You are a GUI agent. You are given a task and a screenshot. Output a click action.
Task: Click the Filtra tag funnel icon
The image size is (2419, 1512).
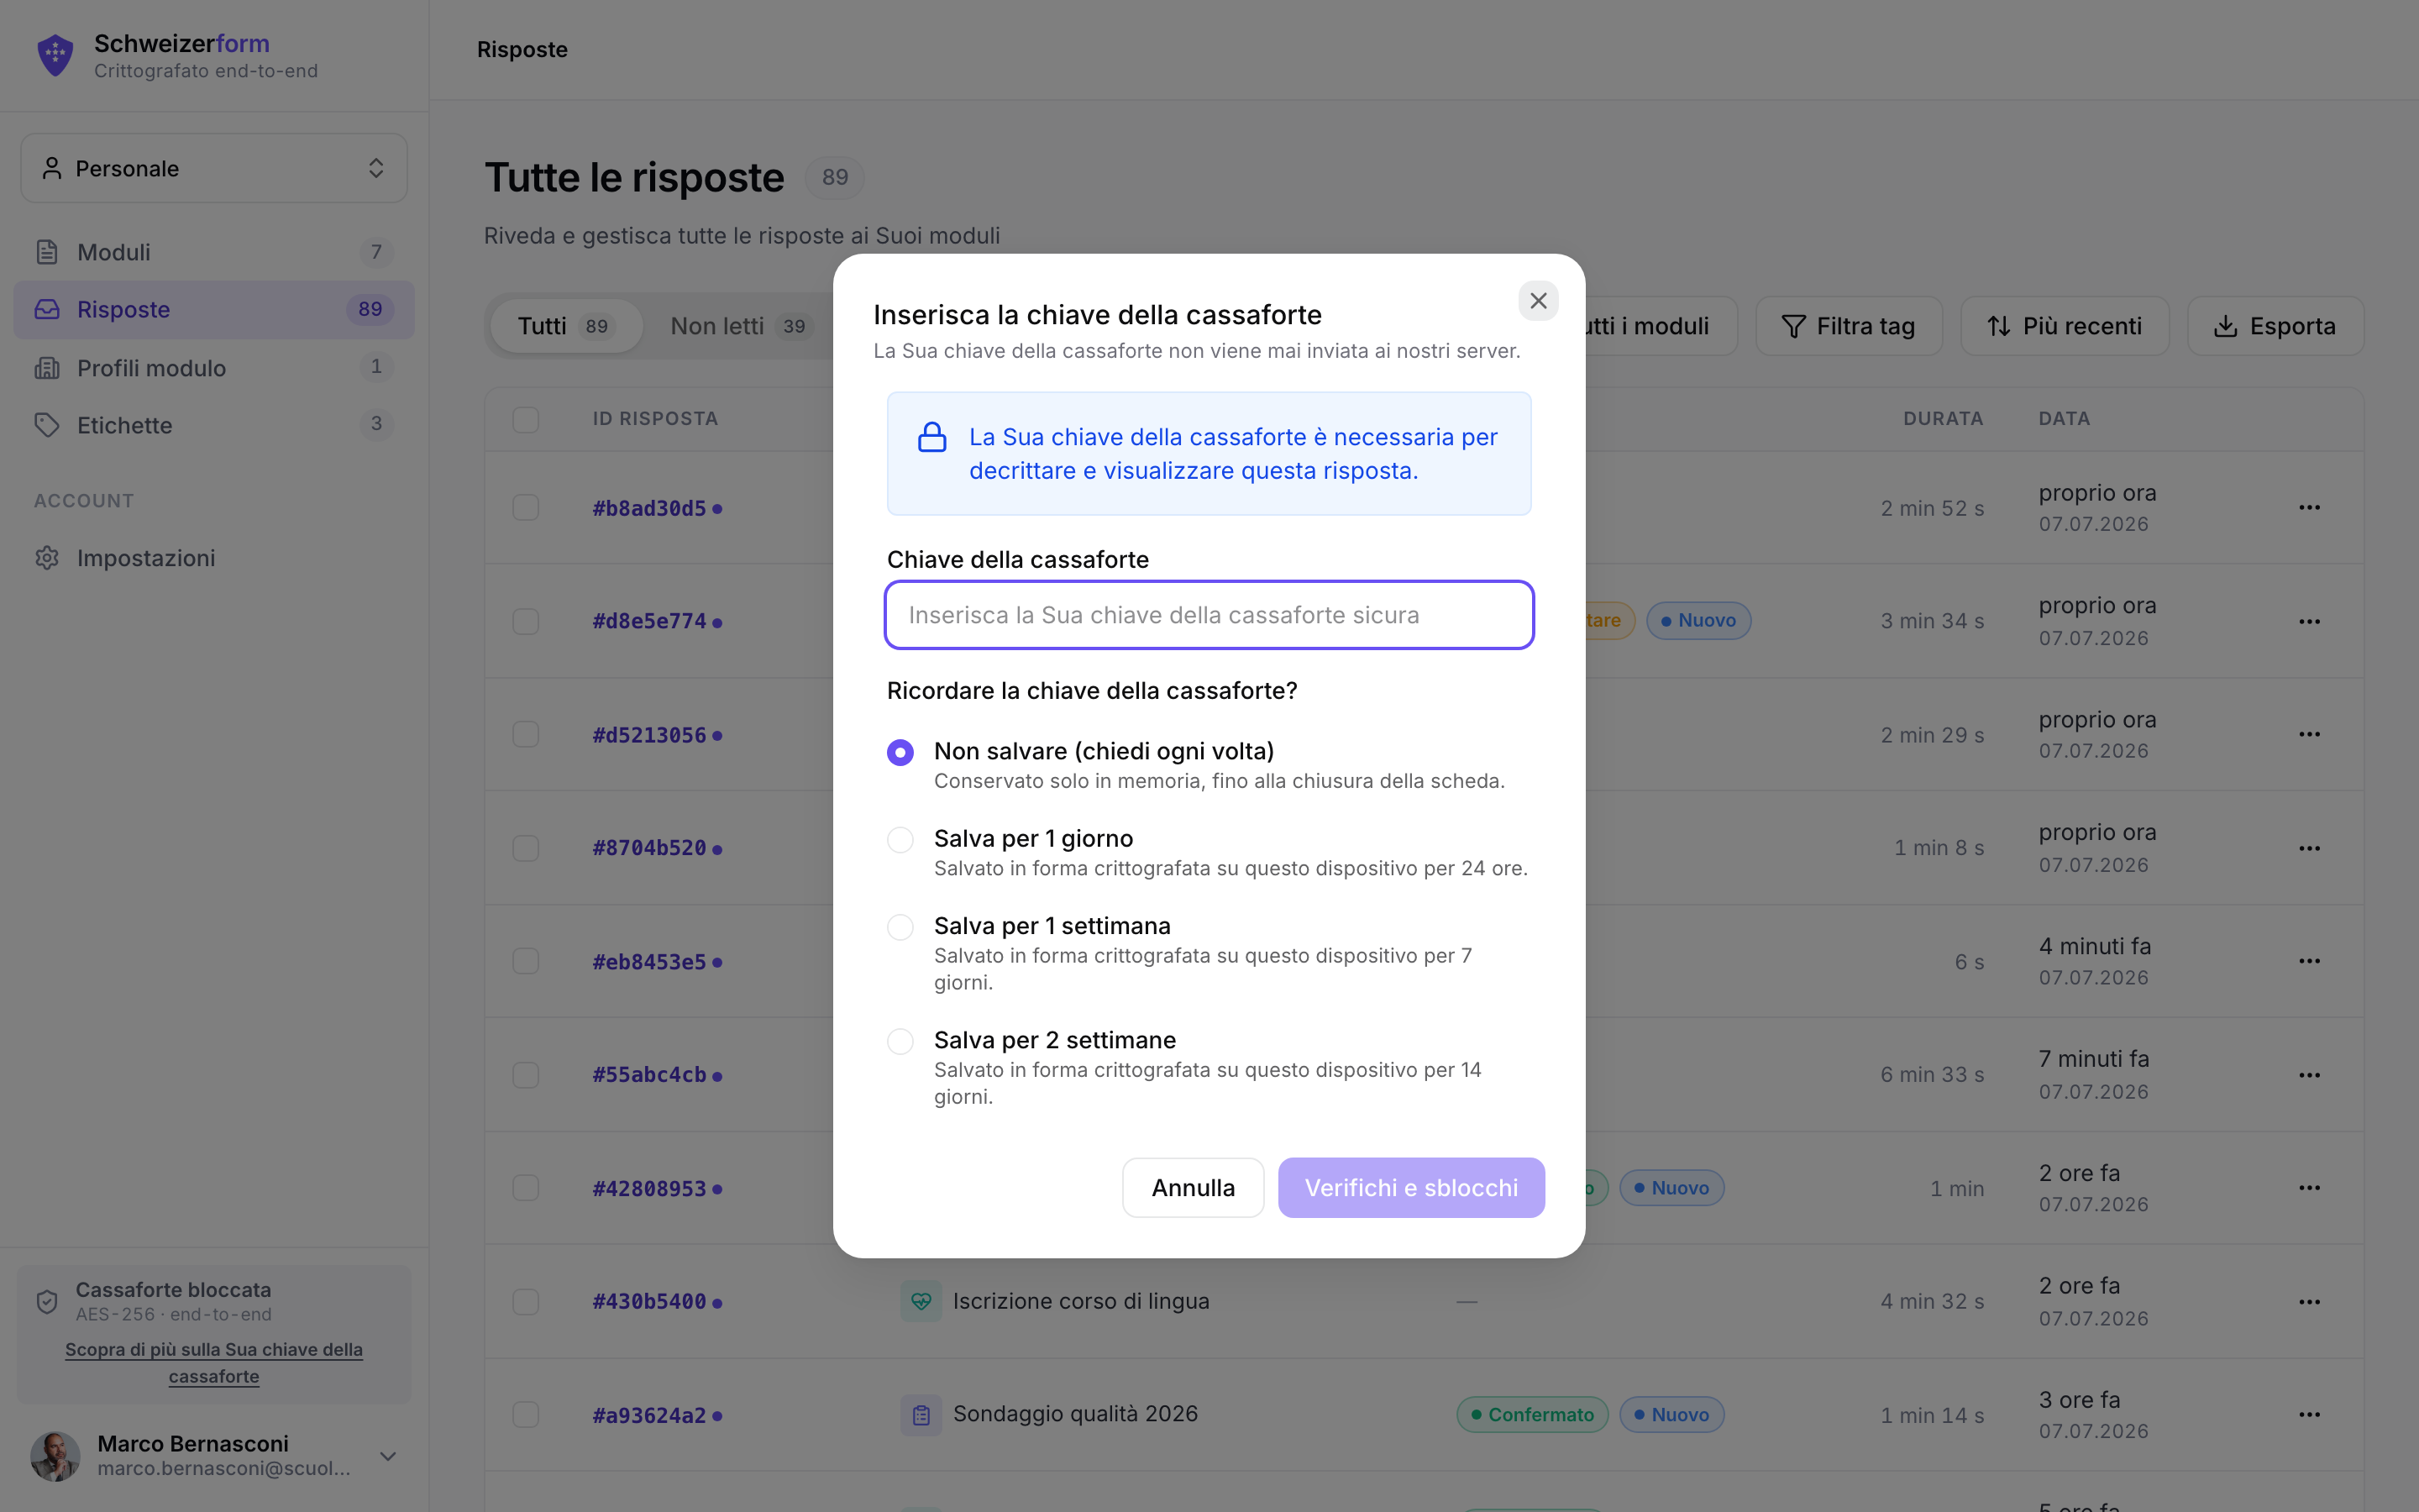pyautogui.click(x=1793, y=326)
